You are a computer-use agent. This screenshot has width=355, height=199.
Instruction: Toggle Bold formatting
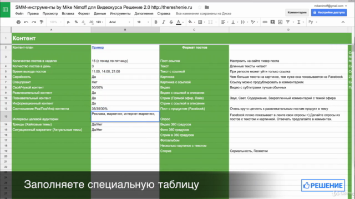[x=156, y=22]
